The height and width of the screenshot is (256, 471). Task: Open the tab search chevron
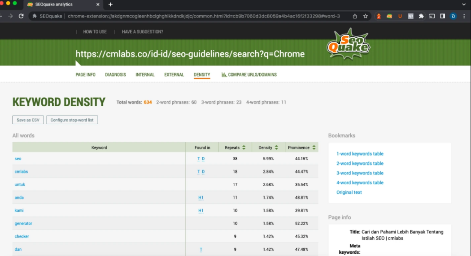tap(464, 4)
